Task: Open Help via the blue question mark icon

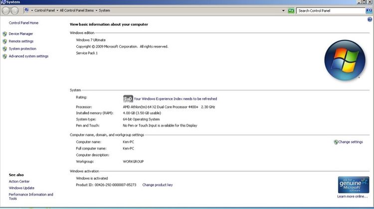Action: (x=370, y=19)
